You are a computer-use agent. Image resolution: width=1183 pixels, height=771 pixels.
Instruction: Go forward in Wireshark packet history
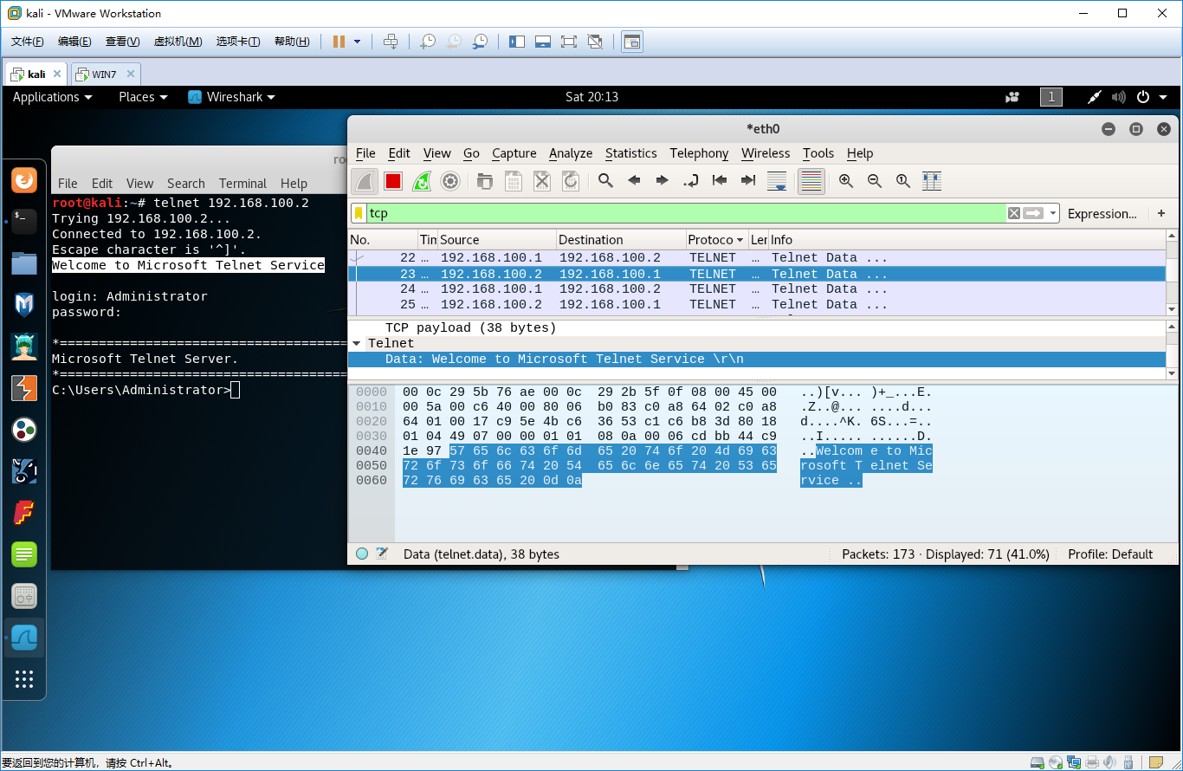pyautogui.click(x=663, y=180)
